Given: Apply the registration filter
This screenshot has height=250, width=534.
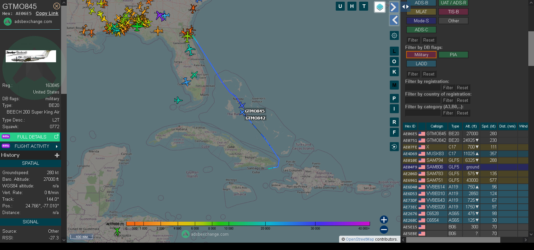Looking at the screenshot, I should click(448, 88).
